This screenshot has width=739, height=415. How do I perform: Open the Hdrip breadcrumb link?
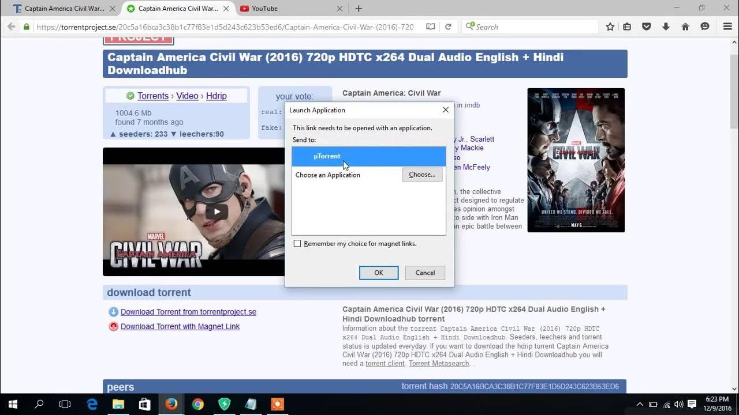click(217, 96)
